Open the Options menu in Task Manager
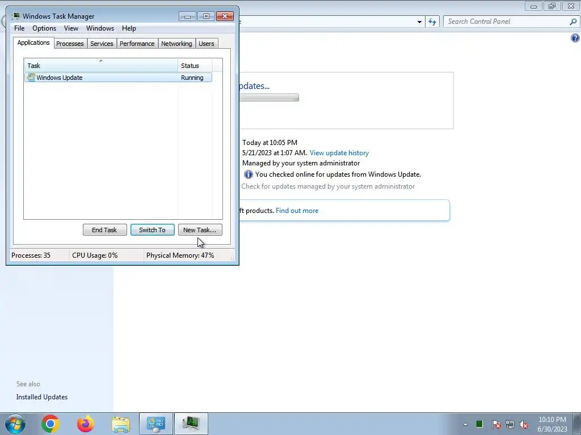The height and width of the screenshot is (435, 581). (44, 28)
